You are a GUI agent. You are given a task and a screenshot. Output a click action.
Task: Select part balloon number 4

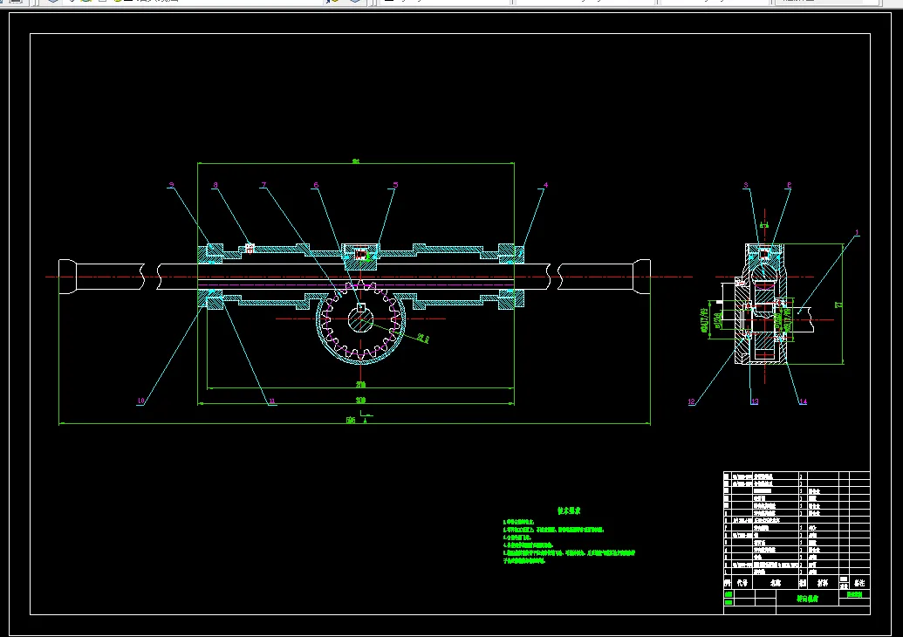click(x=545, y=185)
